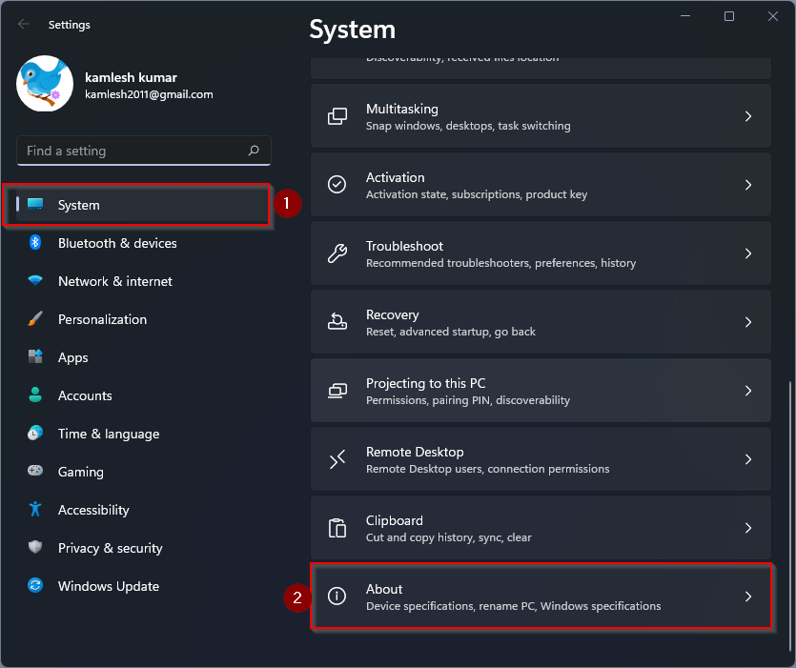The height and width of the screenshot is (668, 796).
Task: Click the user name kamlesh kumar
Action: [x=131, y=77]
